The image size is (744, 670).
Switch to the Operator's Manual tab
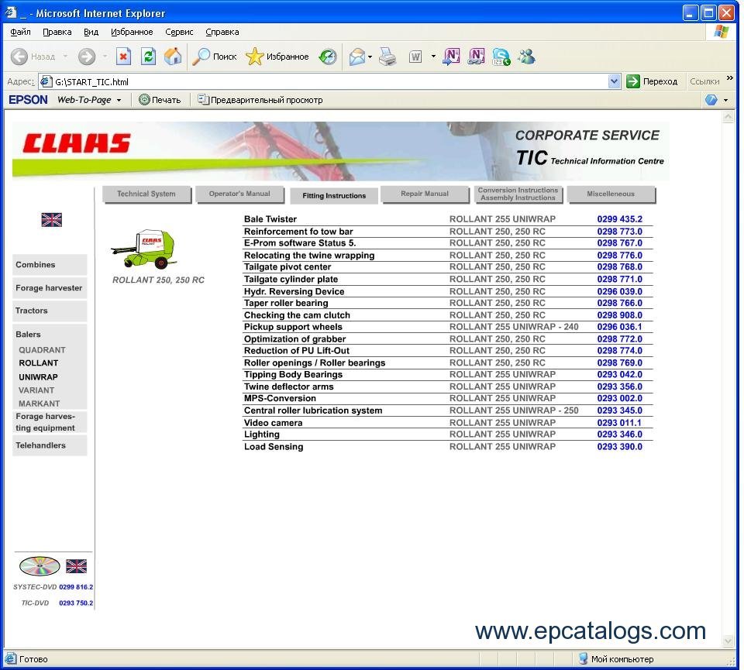pos(239,194)
